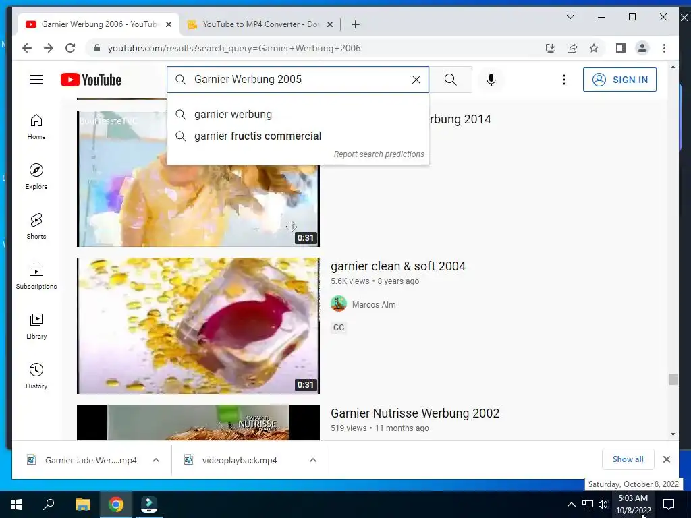The image size is (691, 518).
Task: Go forward in Chrome
Action: pyautogui.click(x=49, y=48)
